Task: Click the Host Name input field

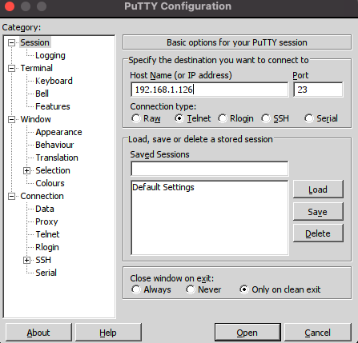Action: (210, 90)
